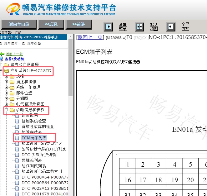Click the 返回上一级 link
207x196 pixels.
point(14,54)
